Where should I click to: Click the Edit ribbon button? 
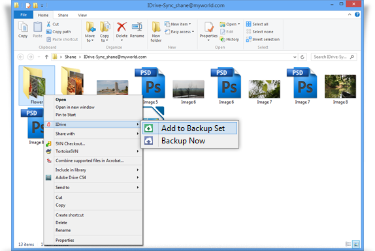pos(227,32)
